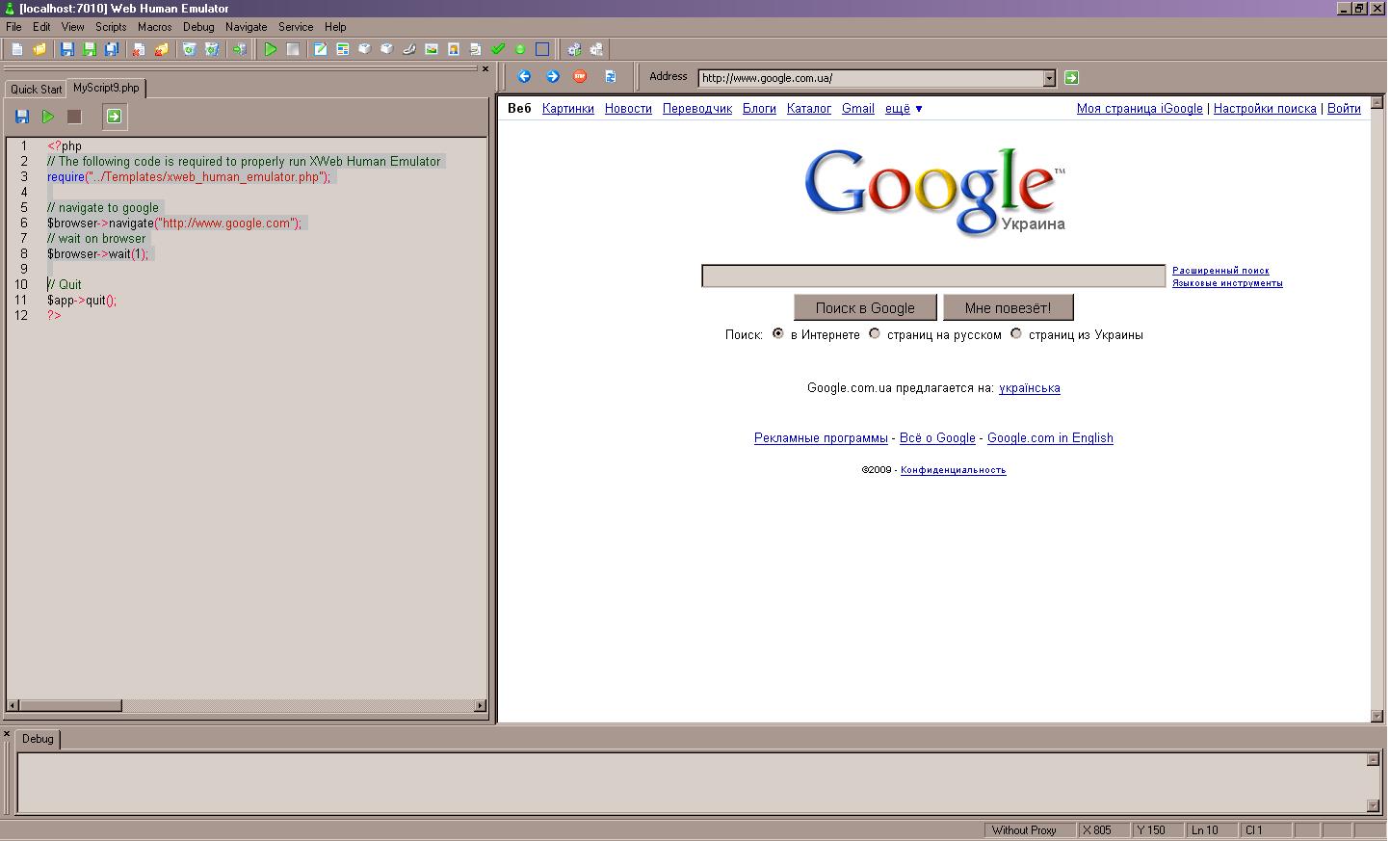The height and width of the screenshot is (841, 1390).
Task: Open the Help menu
Action: click(335, 27)
